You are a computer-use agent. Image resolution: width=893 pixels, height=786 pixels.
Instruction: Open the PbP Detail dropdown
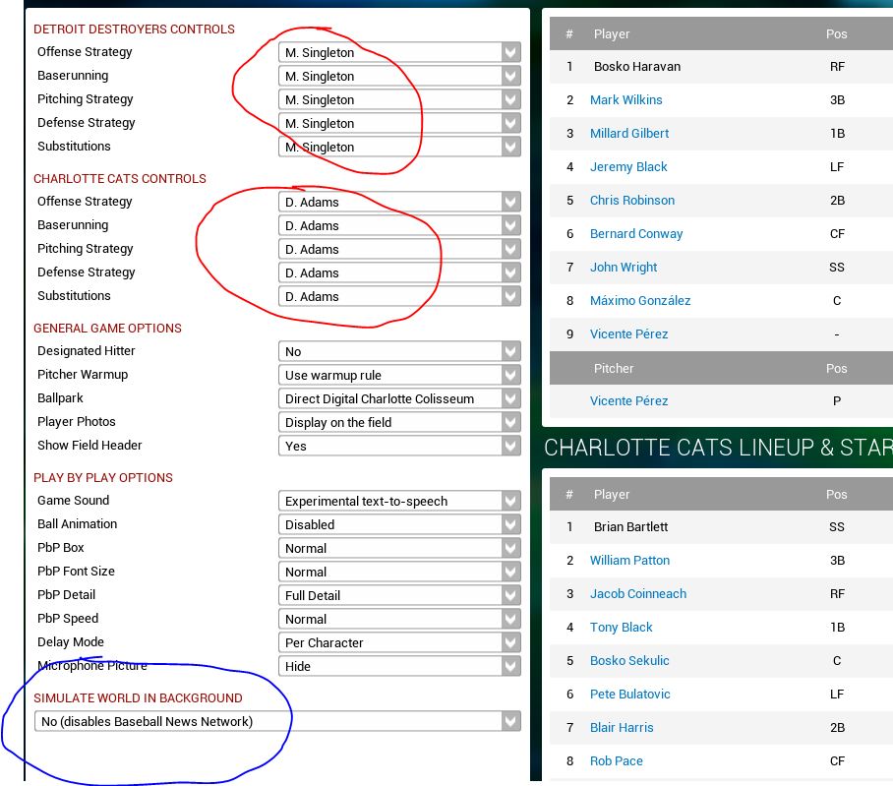tap(399, 596)
